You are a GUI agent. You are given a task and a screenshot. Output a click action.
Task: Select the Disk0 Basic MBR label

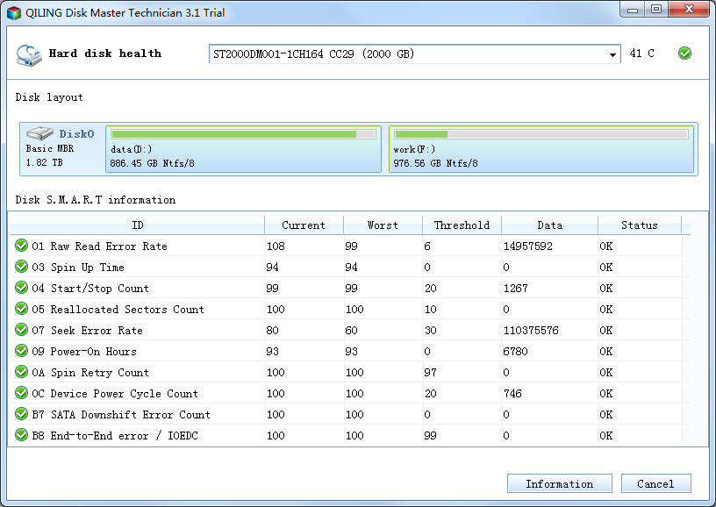[50, 149]
